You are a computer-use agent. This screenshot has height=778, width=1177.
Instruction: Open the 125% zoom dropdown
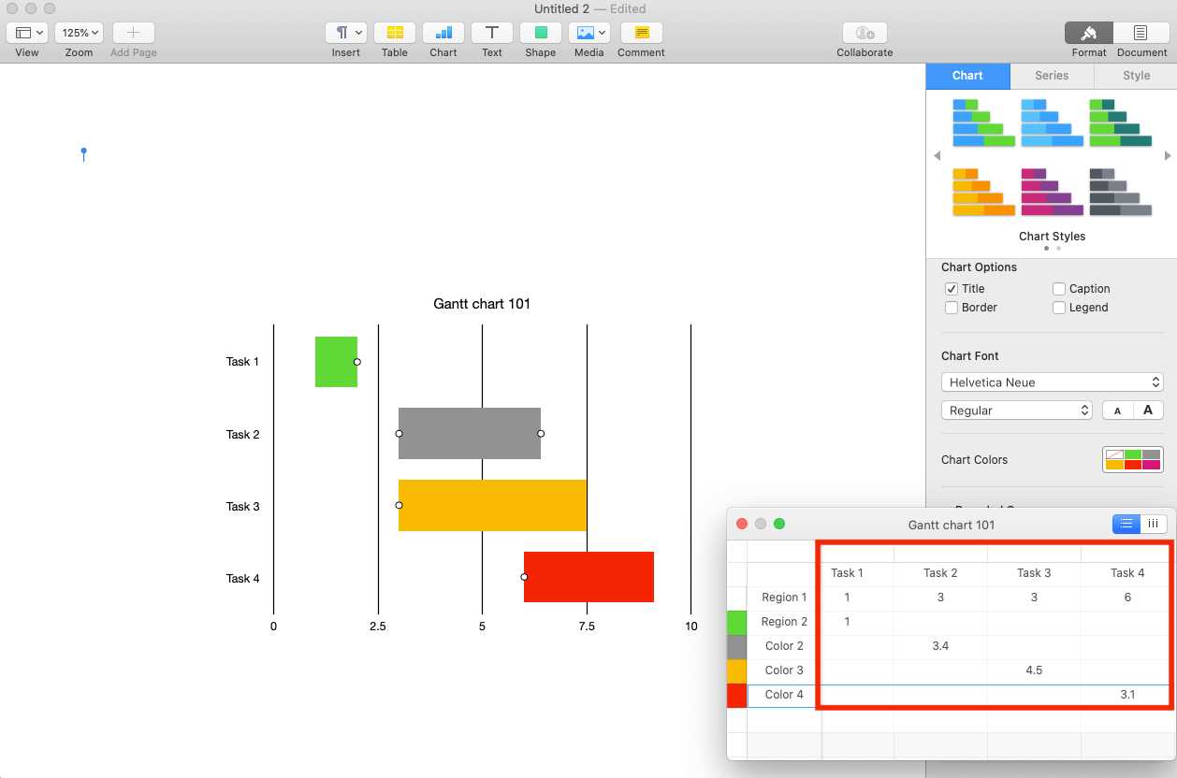(x=79, y=32)
